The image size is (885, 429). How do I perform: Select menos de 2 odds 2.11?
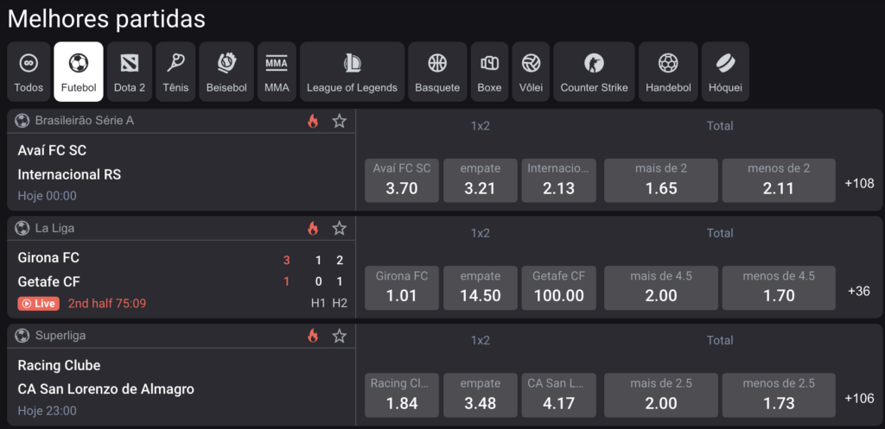point(779,180)
